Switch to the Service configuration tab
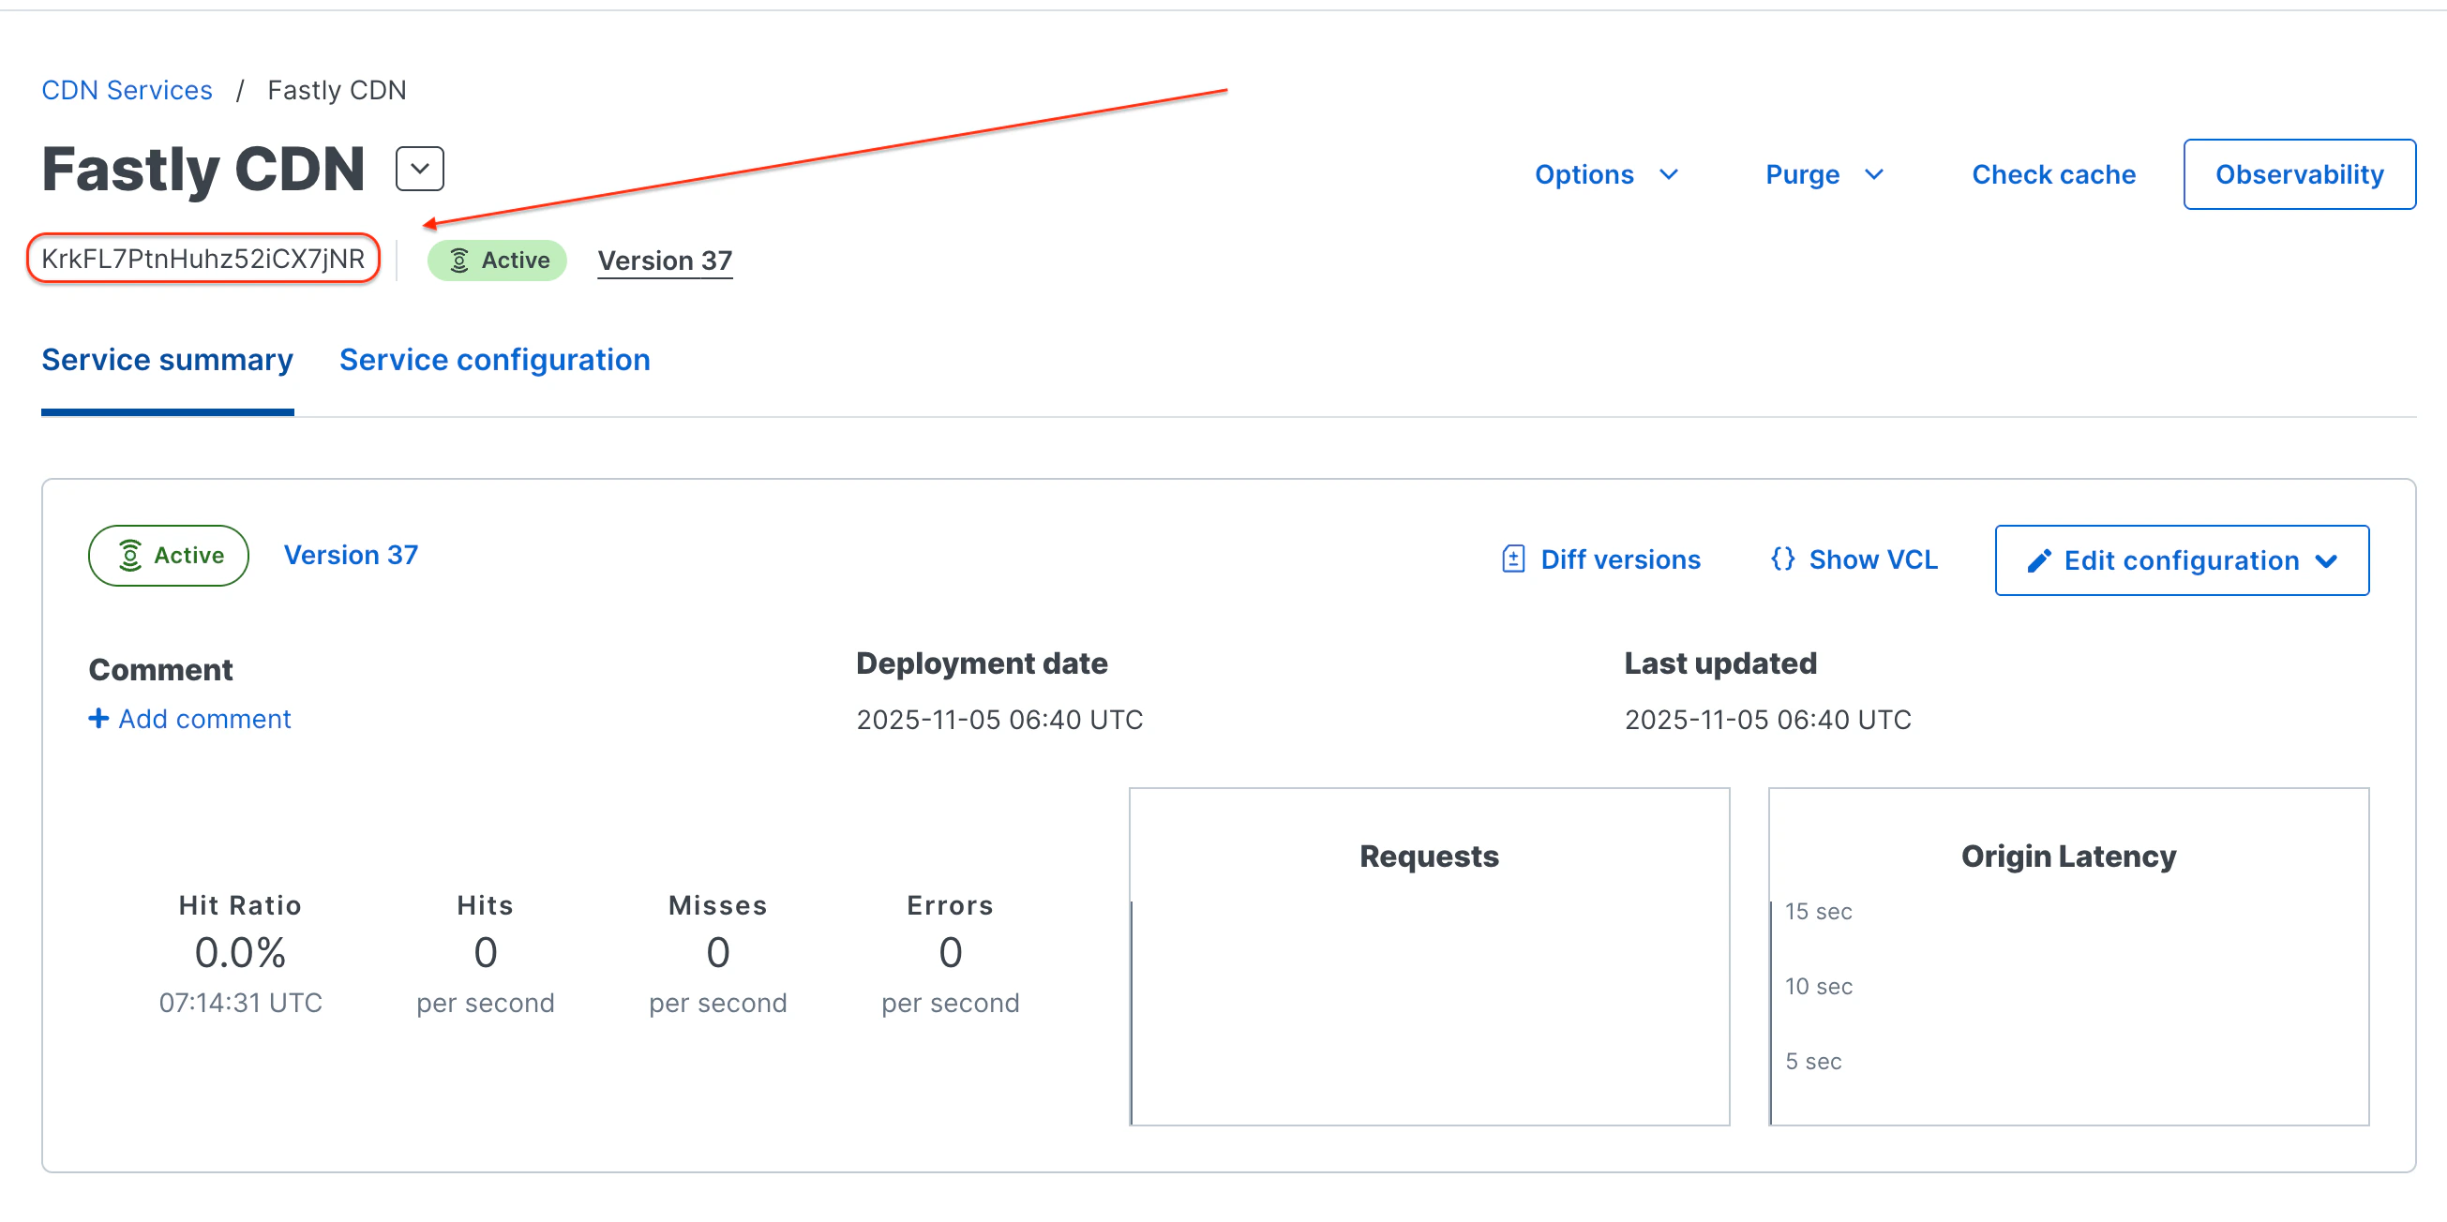This screenshot has height=1222, width=2447. coord(494,360)
